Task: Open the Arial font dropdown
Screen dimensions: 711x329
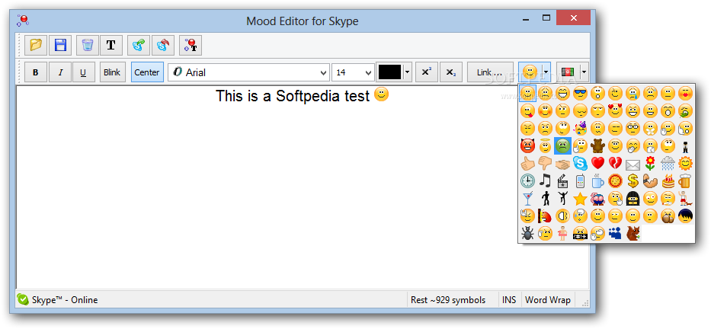Action: pos(323,72)
